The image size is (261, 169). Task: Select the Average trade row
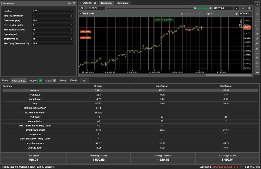[x=130, y=148]
